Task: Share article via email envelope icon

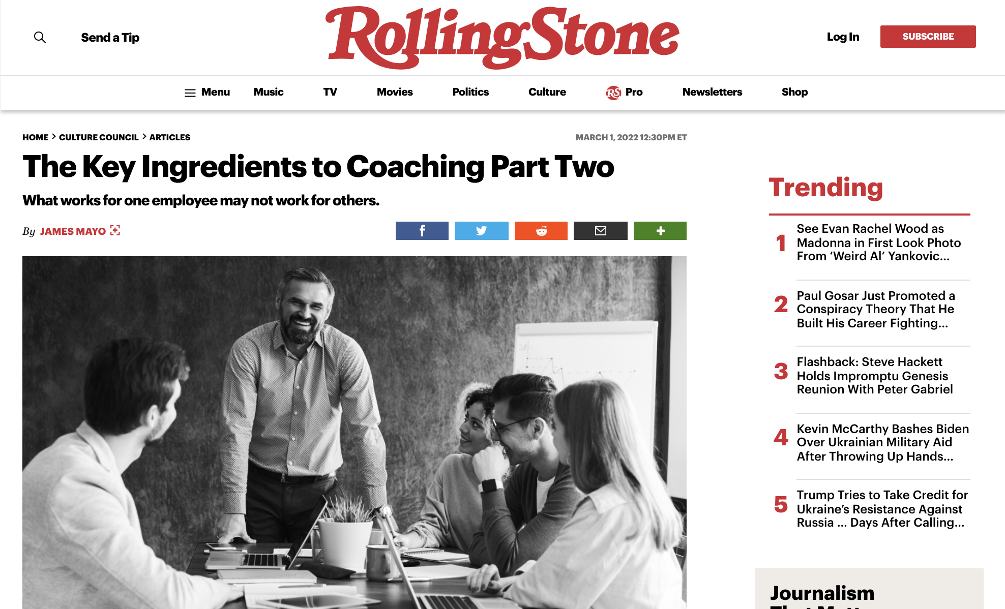Action: [601, 231]
